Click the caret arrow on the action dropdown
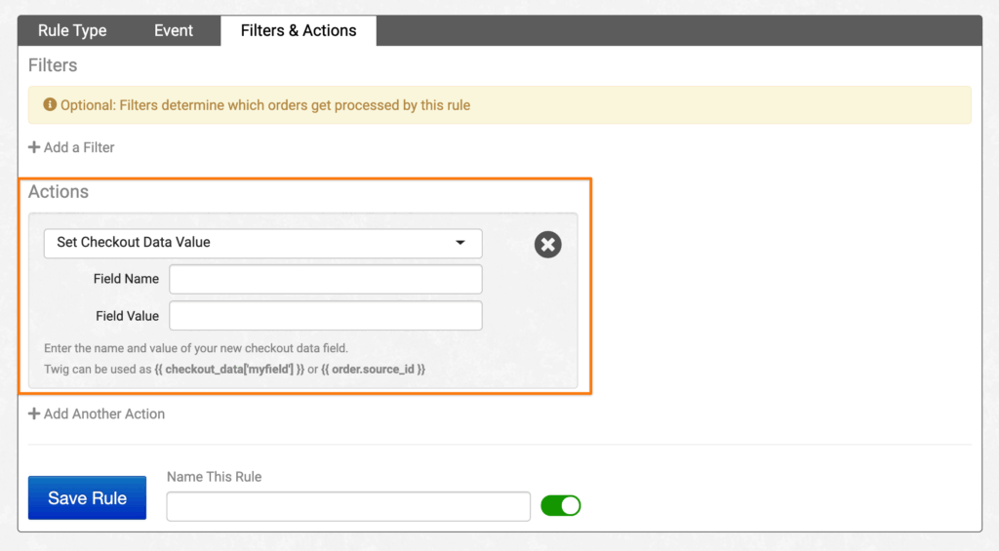Viewport: 999px width, 551px height. pos(460,243)
